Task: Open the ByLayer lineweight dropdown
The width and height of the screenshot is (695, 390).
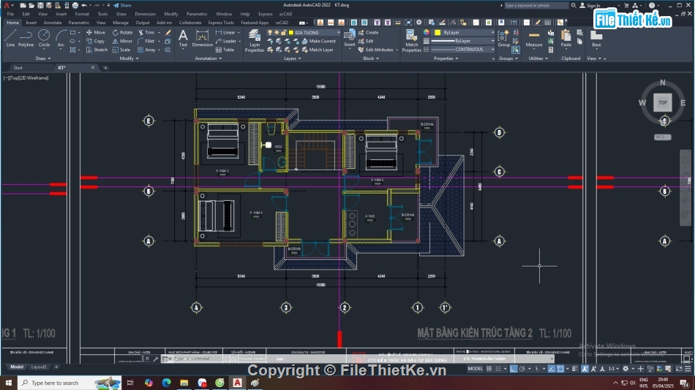Action: 463,41
